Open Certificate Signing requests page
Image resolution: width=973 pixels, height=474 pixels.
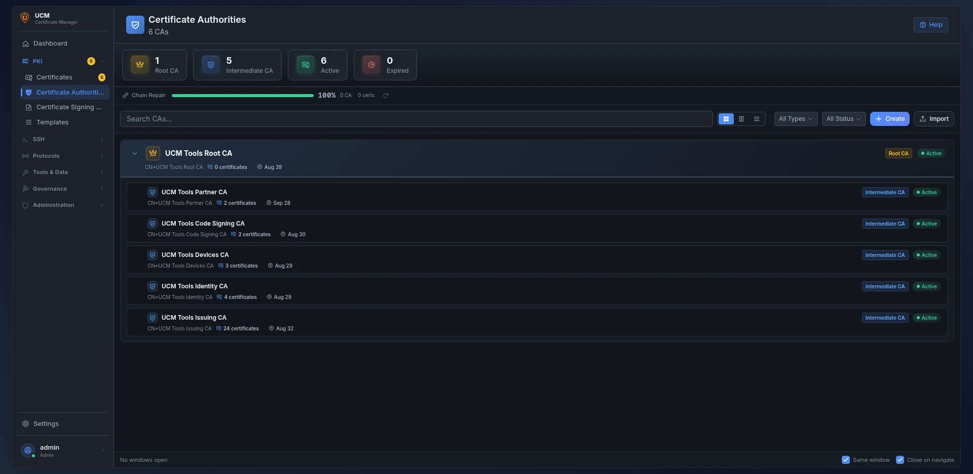65,107
